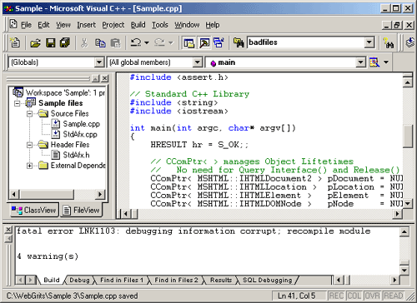Screen dimensions: 417x303
Task: Paste with the clipboard icon
Action: click(x=115, y=42)
